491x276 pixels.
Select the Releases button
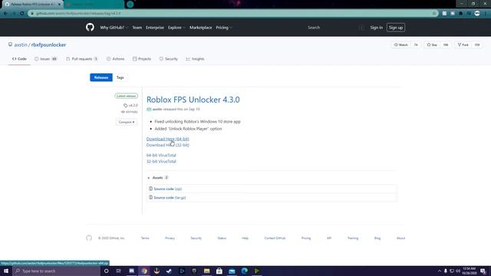(x=101, y=77)
